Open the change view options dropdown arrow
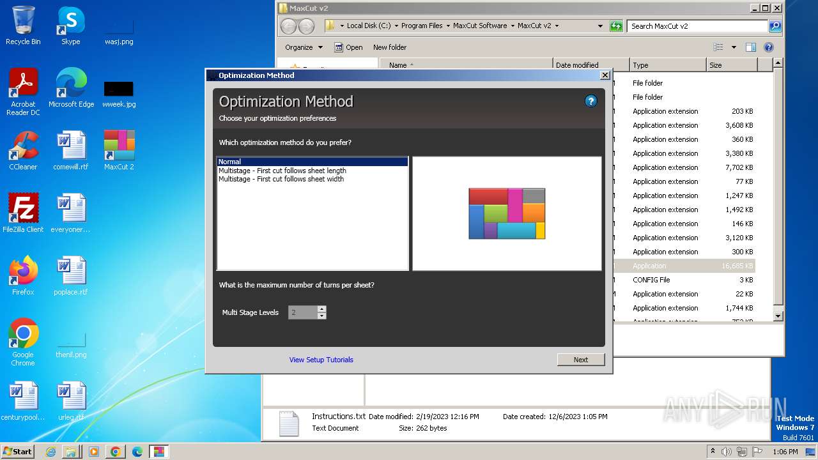Viewport: 818px width, 460px height. pos(734,47)
